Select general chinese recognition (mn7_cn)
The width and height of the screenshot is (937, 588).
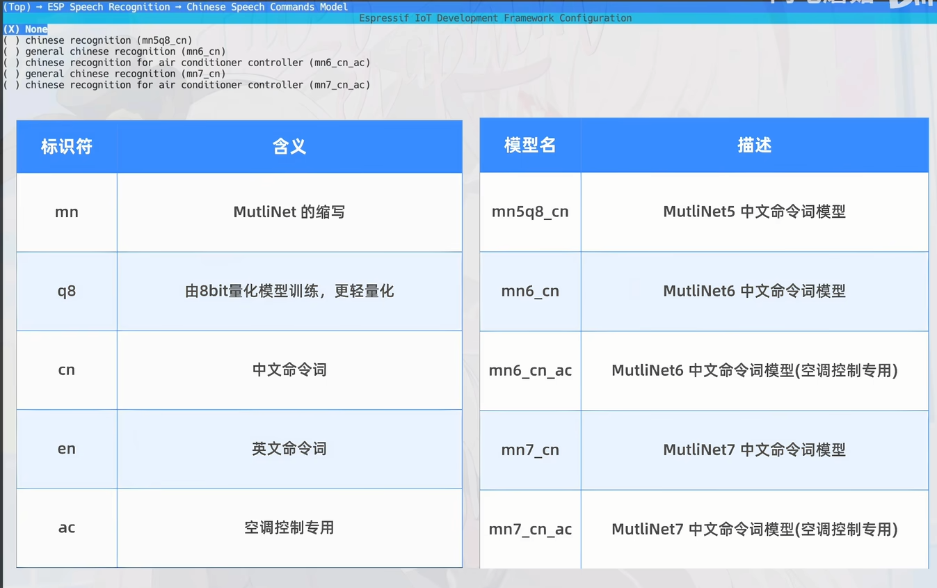click(x=114, y=74)
